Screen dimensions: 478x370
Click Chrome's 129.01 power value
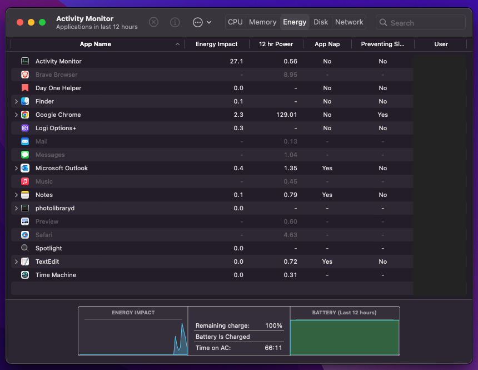point(287,115)
